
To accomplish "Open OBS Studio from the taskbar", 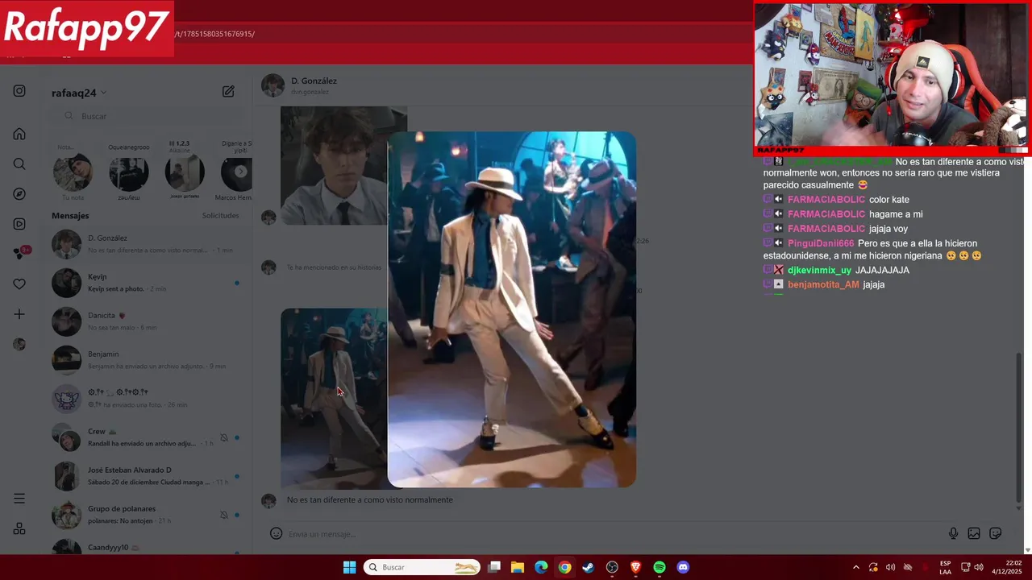I will [612, 567].
